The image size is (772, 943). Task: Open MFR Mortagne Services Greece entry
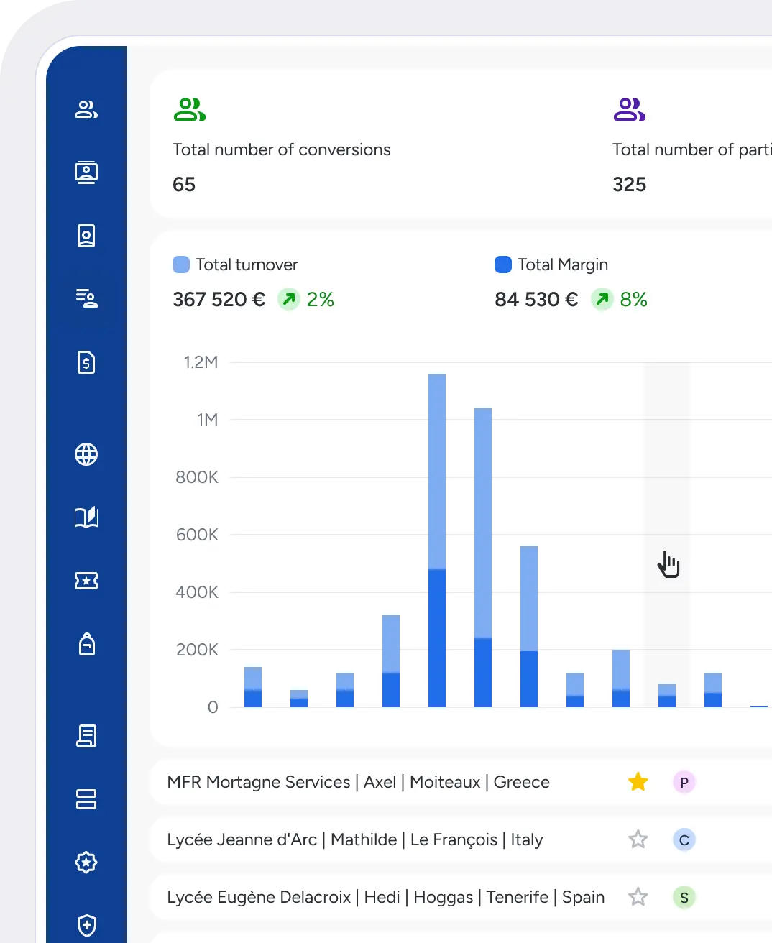point(358,782)
